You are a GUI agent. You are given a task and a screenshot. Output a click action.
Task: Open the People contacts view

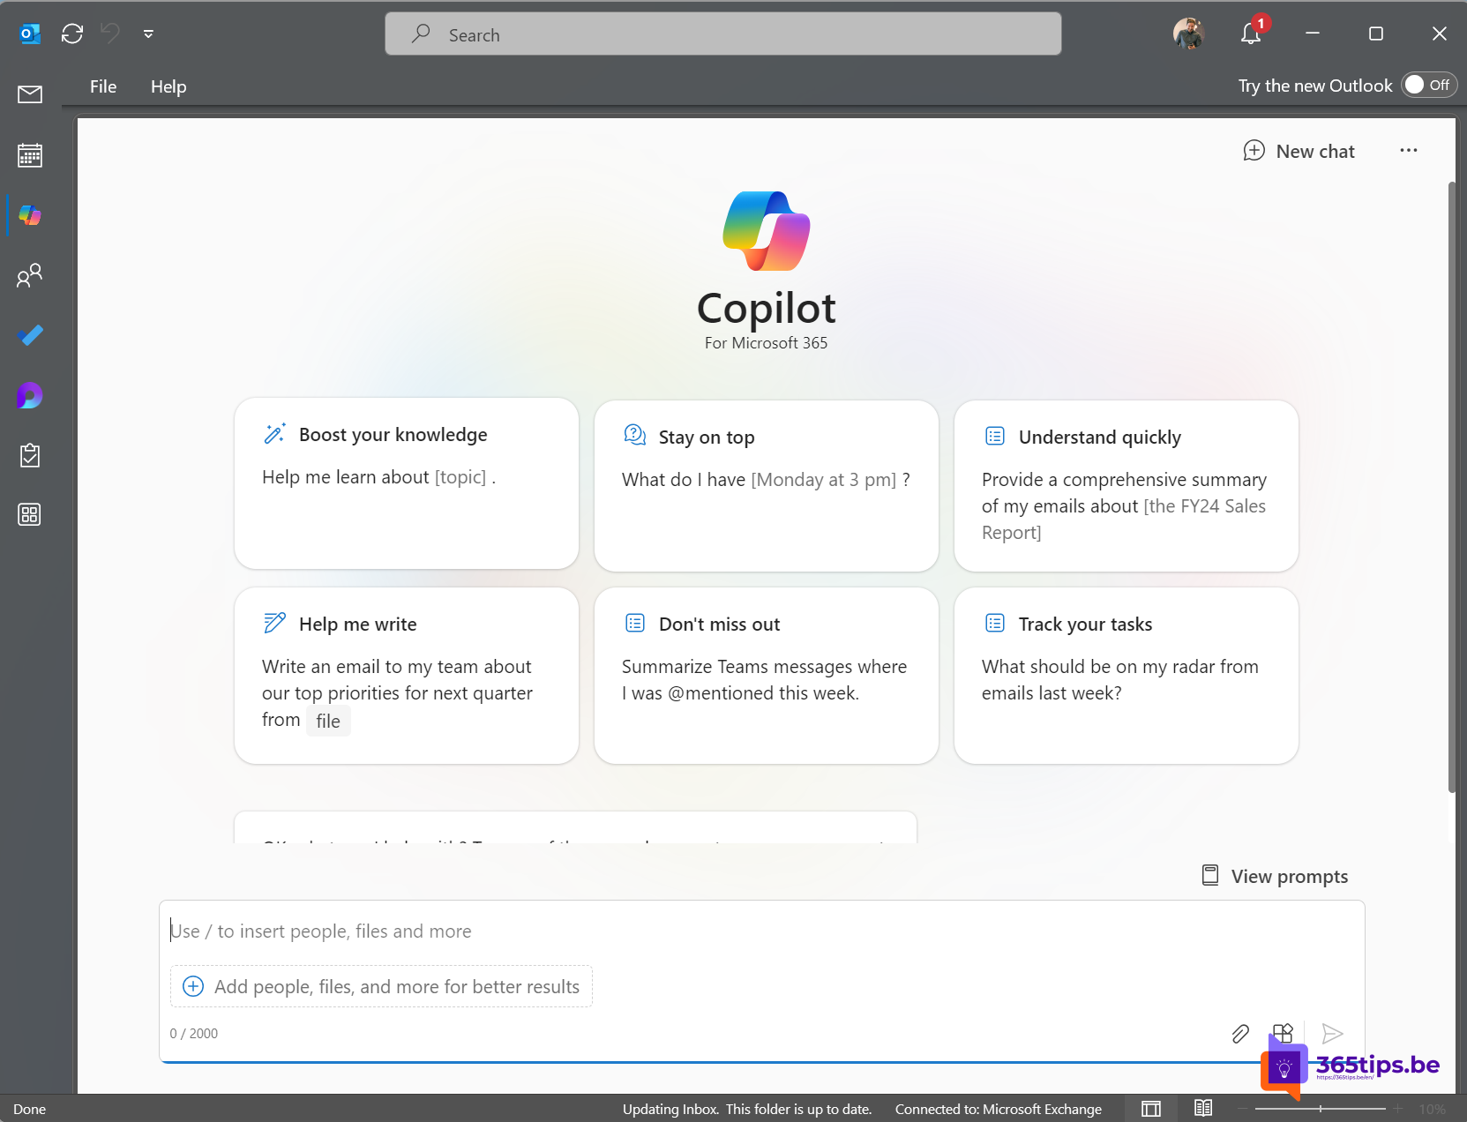pyautogui.click(x=30, y=275)
